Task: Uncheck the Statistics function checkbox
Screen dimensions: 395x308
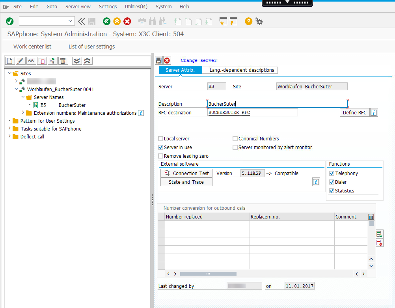Action: pos(332,191)
